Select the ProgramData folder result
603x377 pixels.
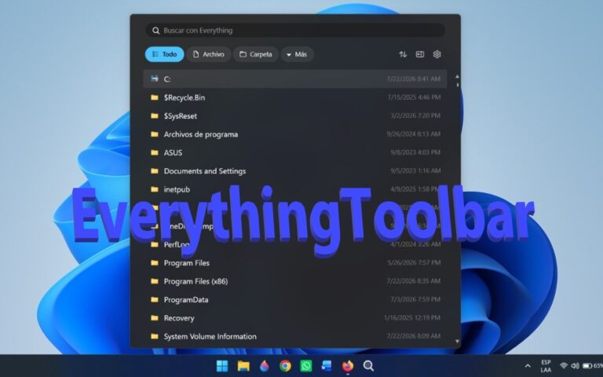pyautogui.click(x=295, y=300)
